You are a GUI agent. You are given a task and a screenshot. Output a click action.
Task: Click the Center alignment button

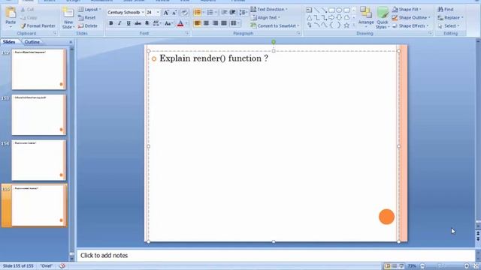[x=207, y=23]
